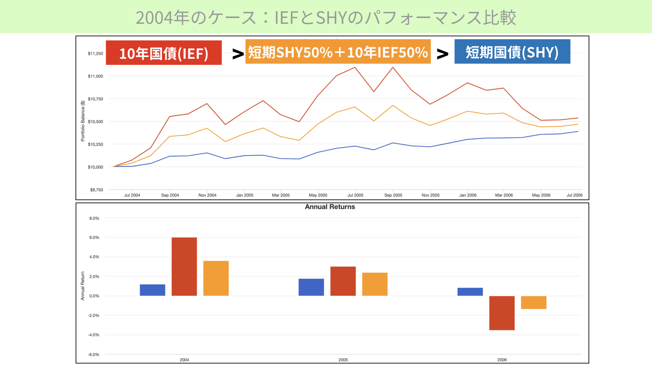Click the -2.0% label on bar chart

(93, 315)
